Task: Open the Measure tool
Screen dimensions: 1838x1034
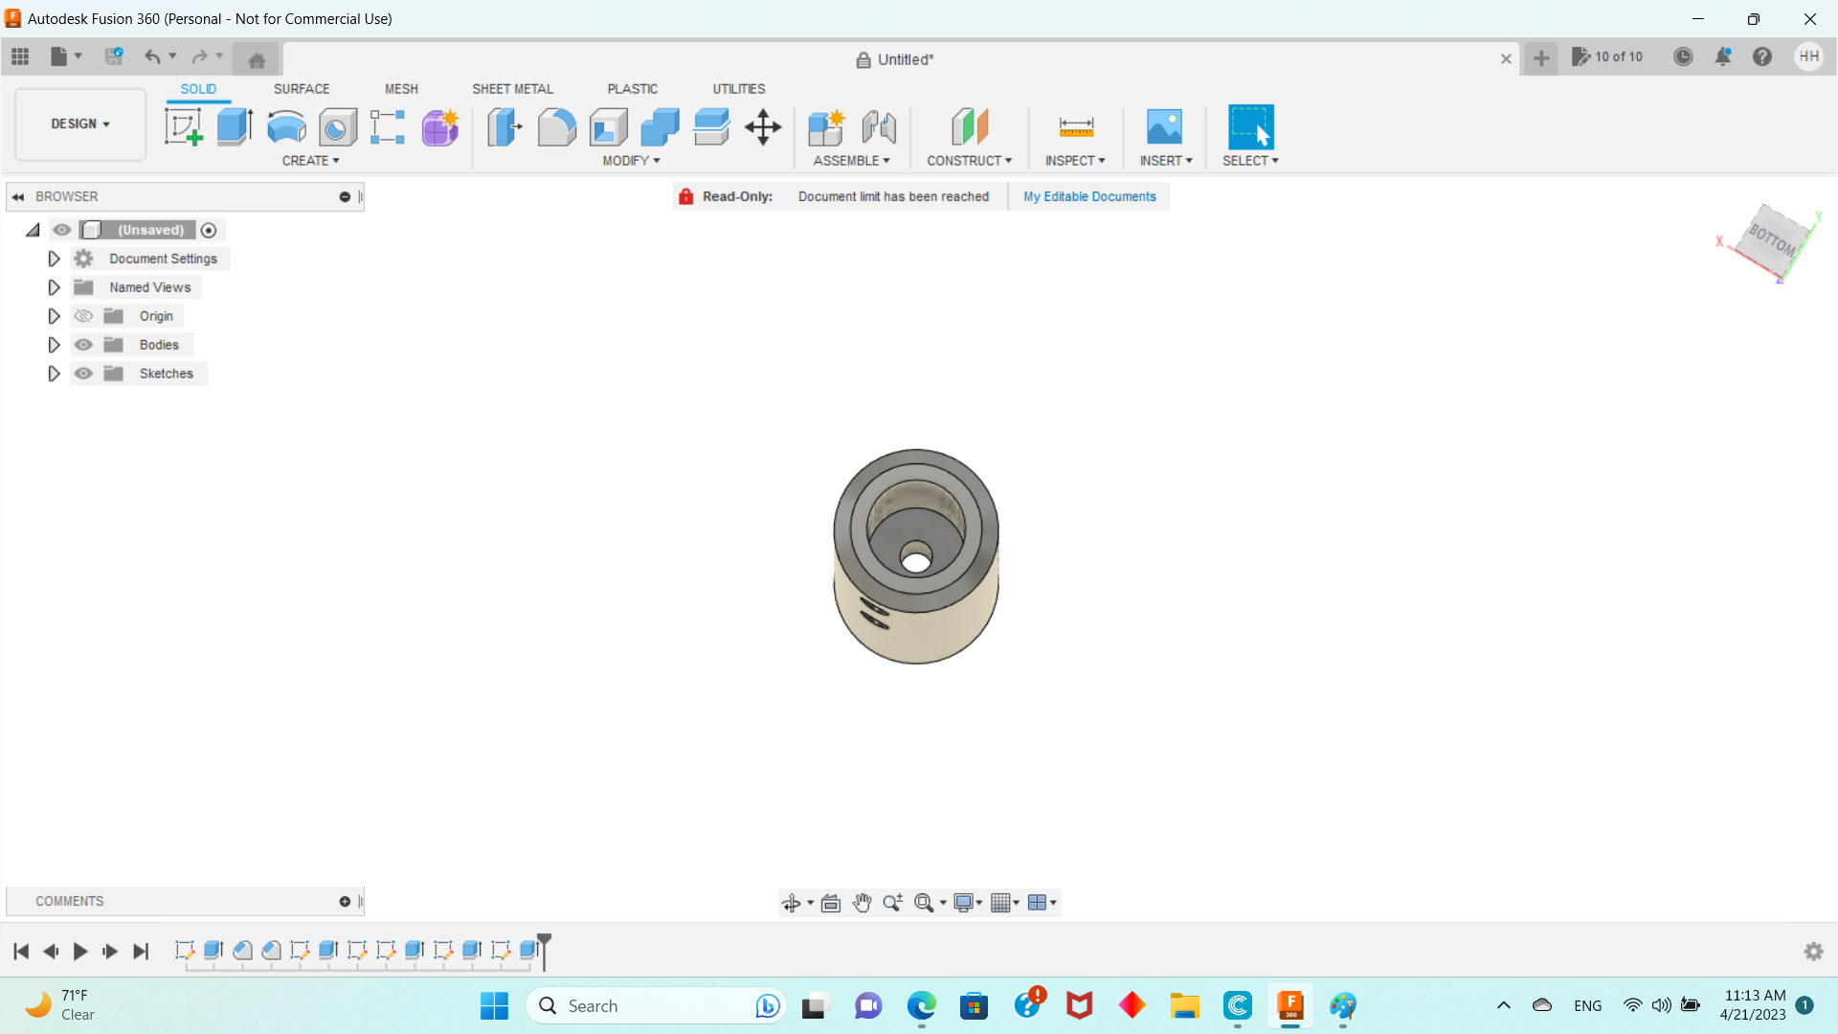Action: pyautogui.click(x=1076, y=126)
